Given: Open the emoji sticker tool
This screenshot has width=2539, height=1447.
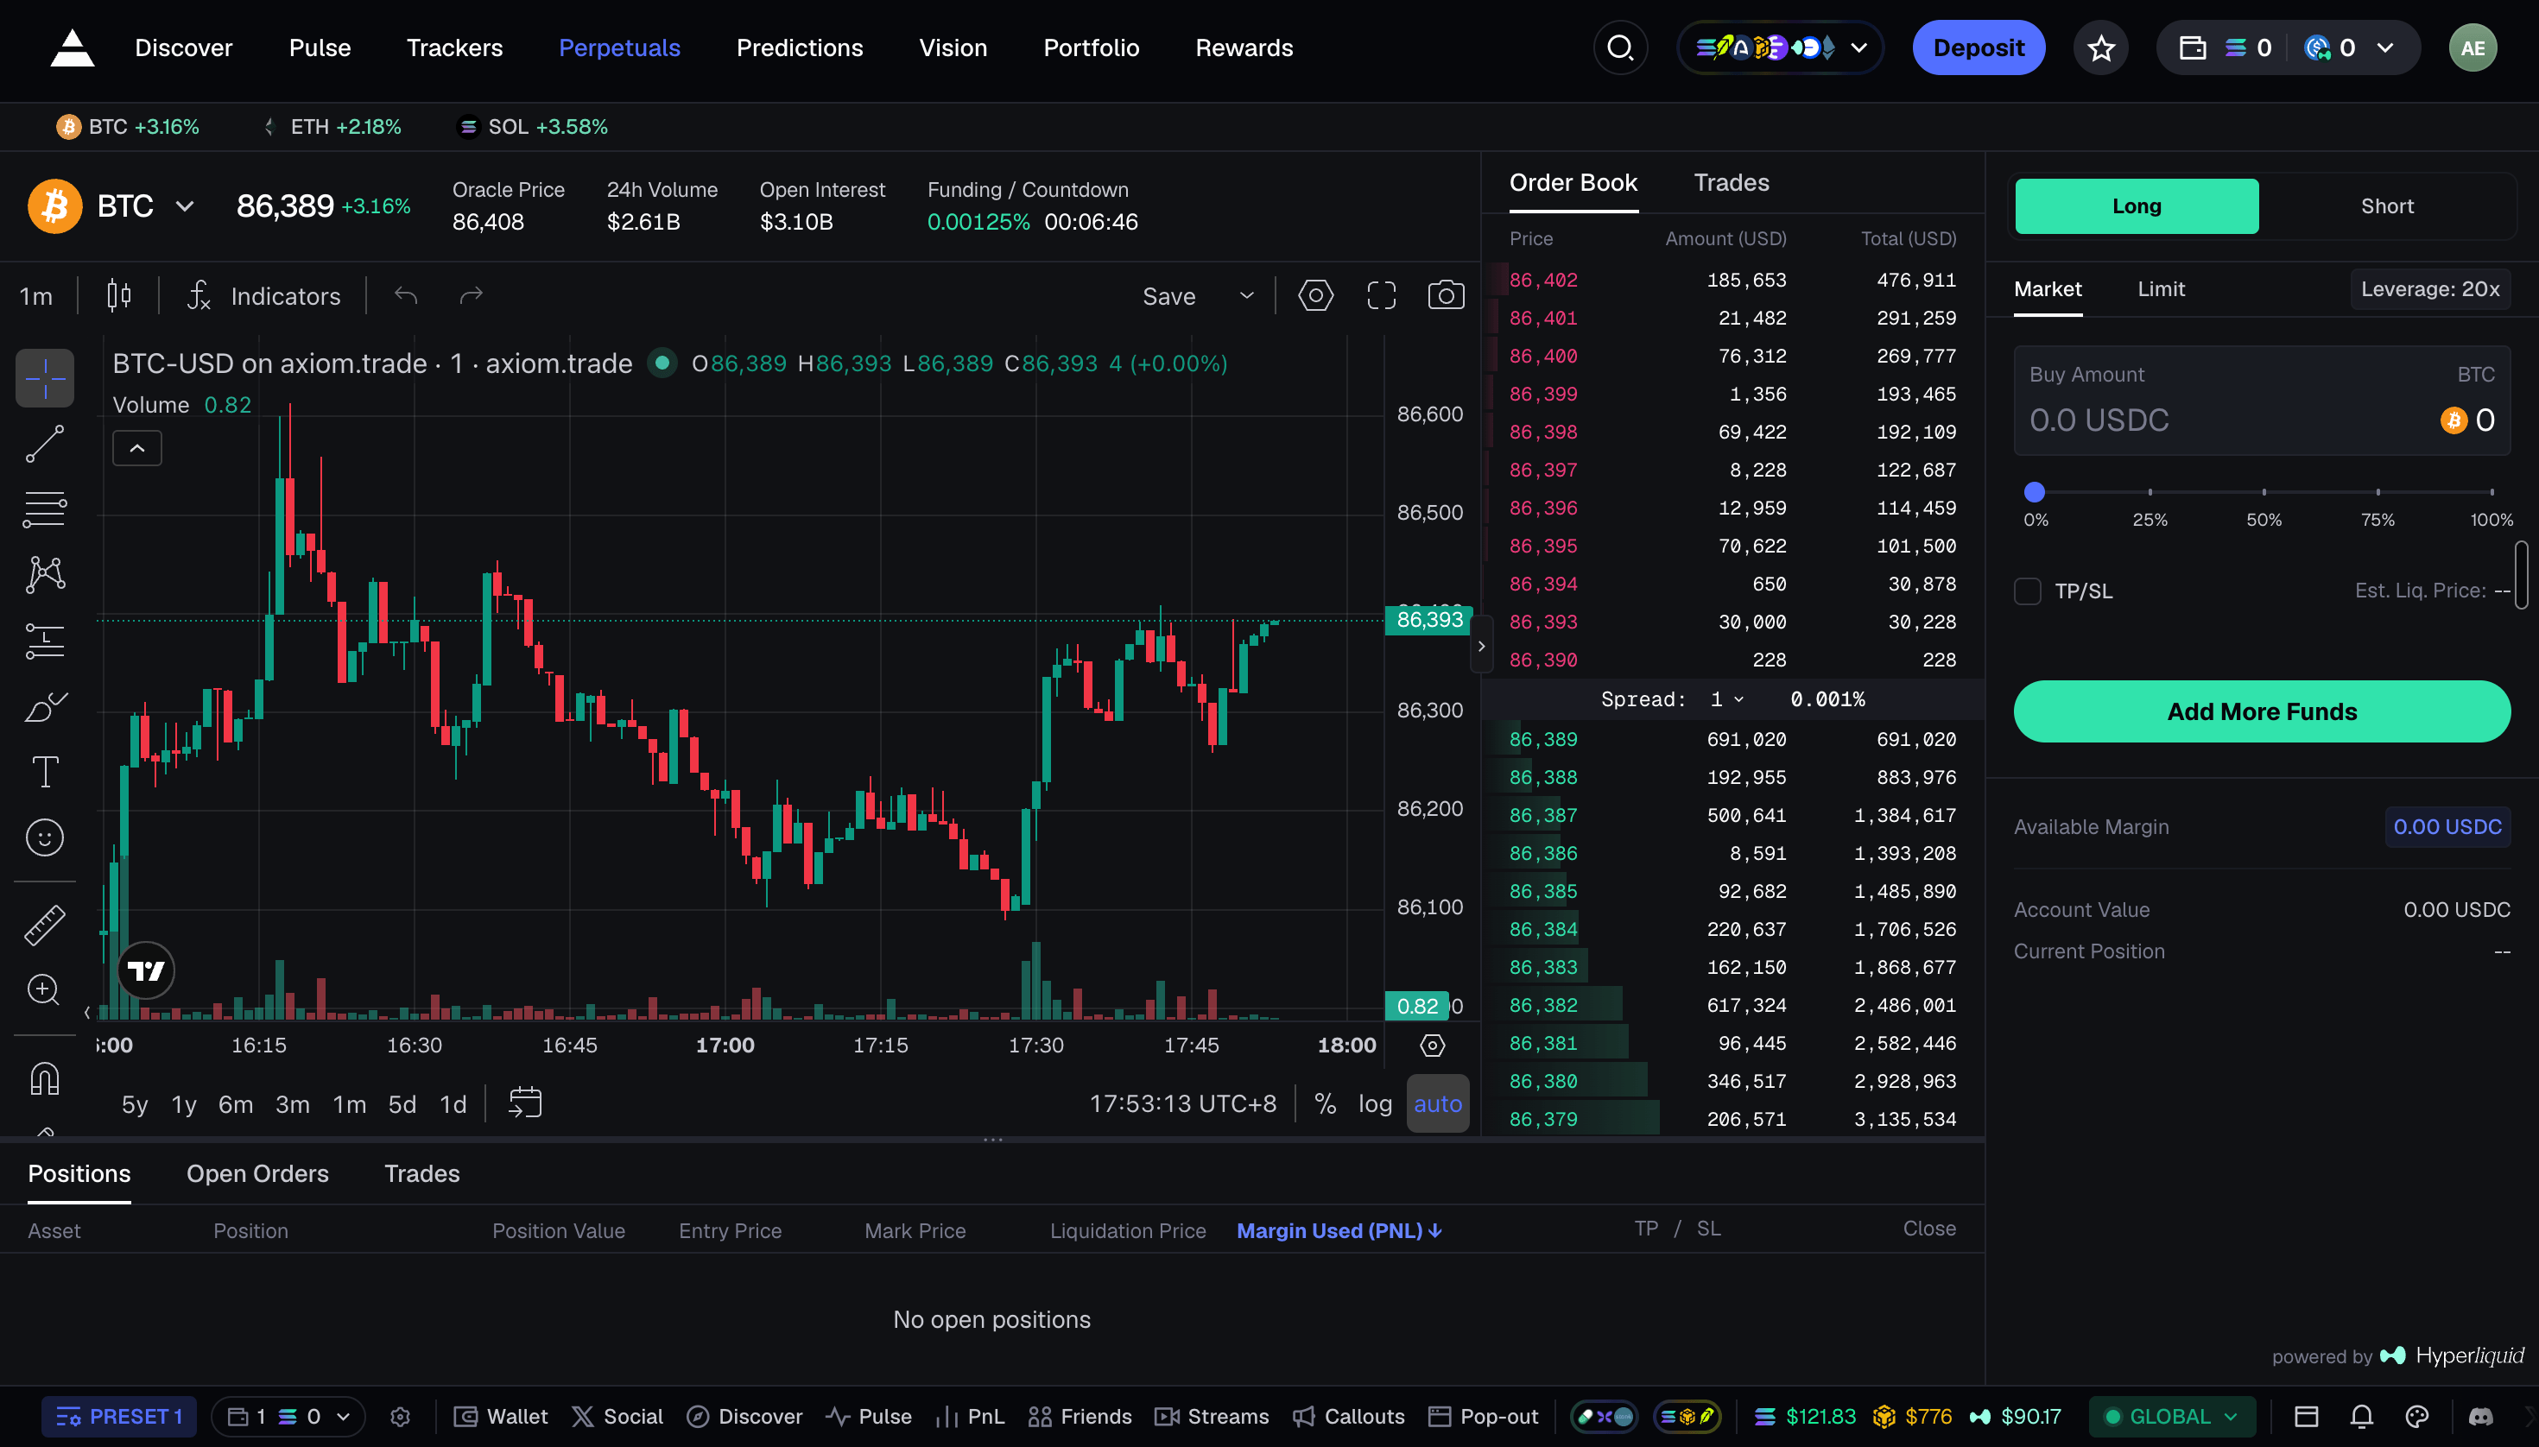Looking at the screenshot, I should pyautogui.click(x=45, y=837).
